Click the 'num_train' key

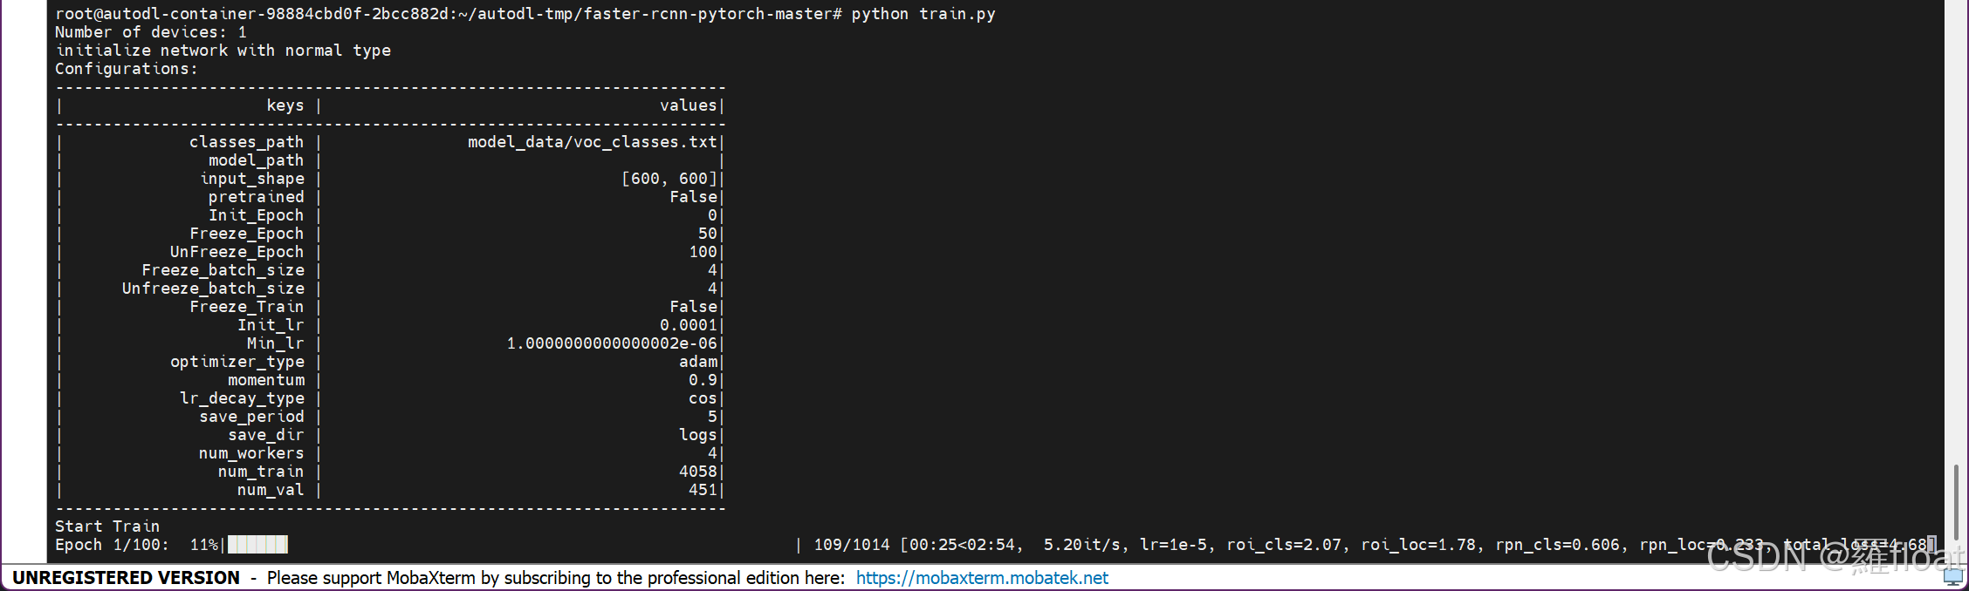(x=262, y=472)
